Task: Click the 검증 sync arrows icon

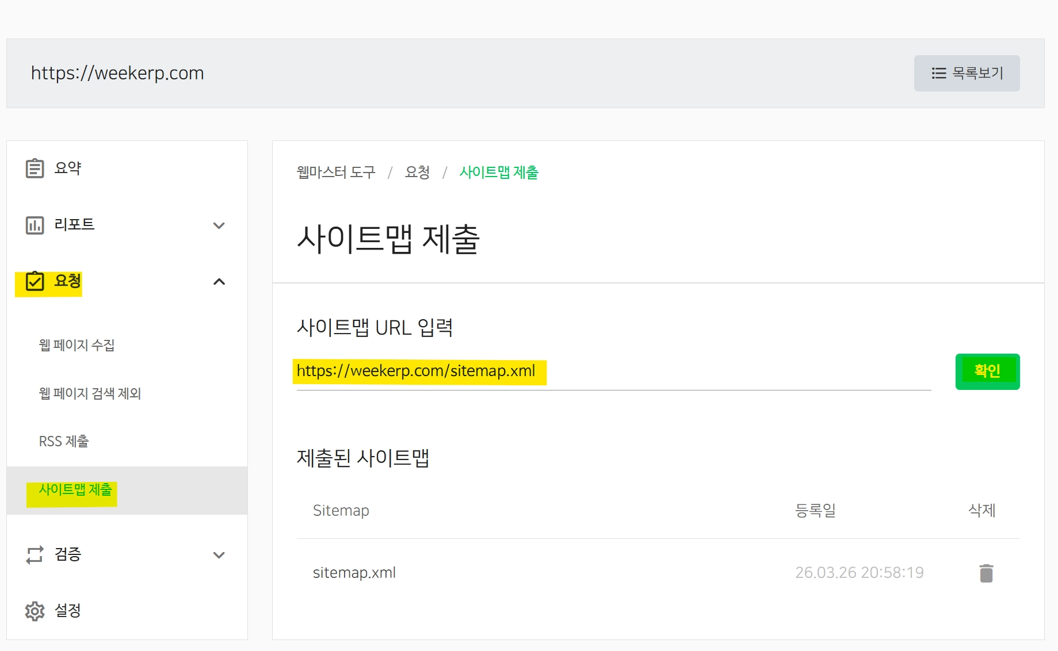Action: point(35,554)
